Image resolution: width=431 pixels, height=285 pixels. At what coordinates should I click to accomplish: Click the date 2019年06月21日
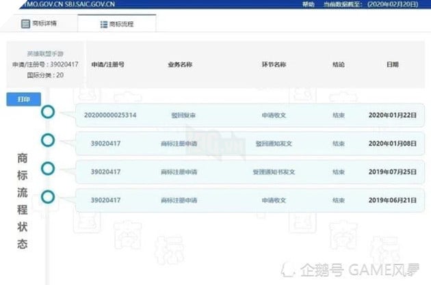(393, 200)
